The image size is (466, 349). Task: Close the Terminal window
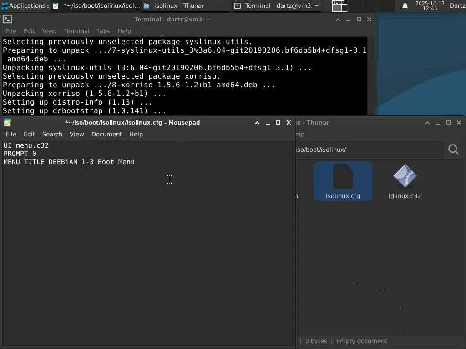pyautogui.click(x=369, y=20)
